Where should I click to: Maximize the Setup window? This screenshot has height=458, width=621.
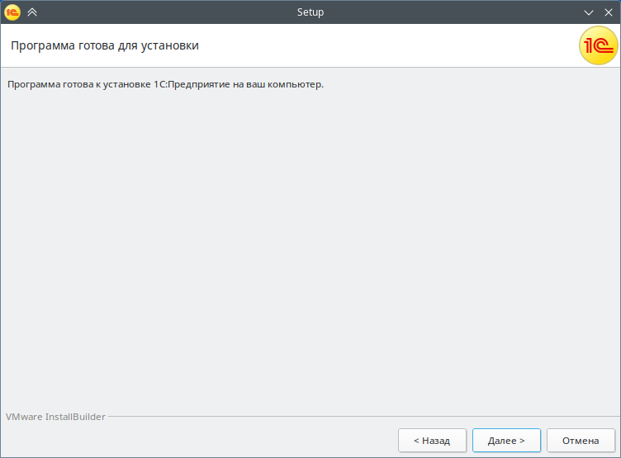[589, 12]
